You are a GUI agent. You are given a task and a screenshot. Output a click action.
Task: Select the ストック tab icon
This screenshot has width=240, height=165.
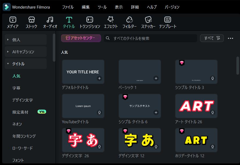click(x=32, y=22)
